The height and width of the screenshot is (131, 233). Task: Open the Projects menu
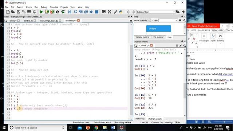click(x=64, y=7)
